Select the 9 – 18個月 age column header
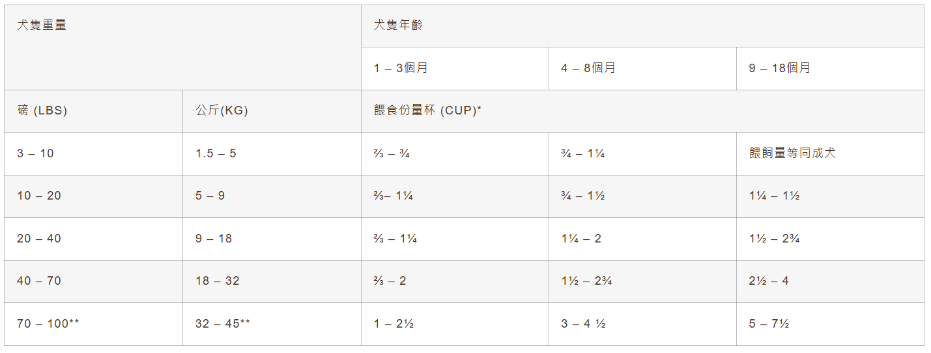This screenshot has height=353, width=931. pyautogui.click(x=780, y=68)
